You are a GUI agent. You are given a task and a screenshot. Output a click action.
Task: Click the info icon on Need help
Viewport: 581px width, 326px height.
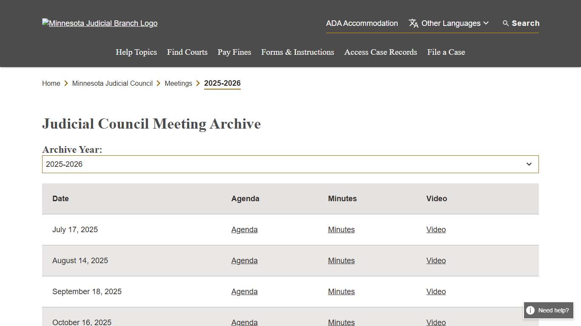(530, 310)
